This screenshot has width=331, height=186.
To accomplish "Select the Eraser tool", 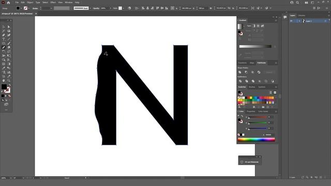I will (9, 48).
